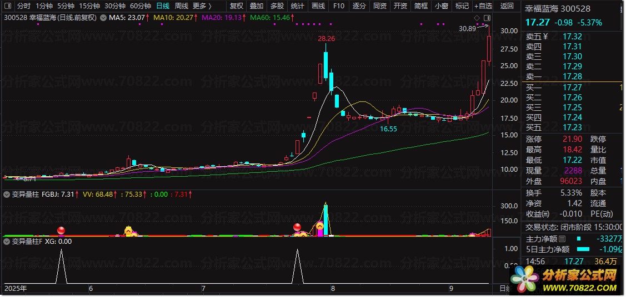Screen dimensions: 626x297
Task: Switch to the 30分钟 period
Action: pos(115,6)
